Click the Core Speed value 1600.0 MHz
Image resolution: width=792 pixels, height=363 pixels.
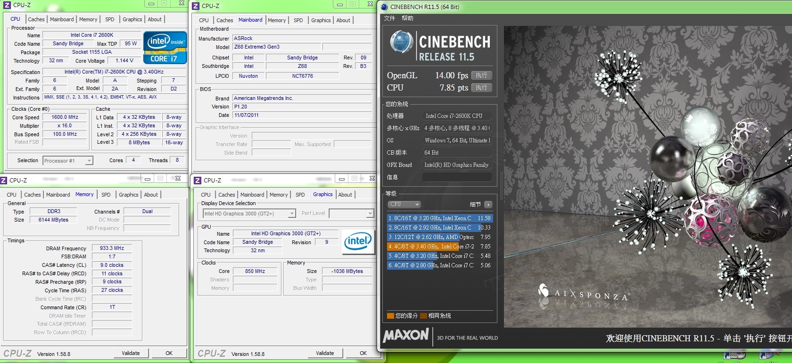click(65, 117)
